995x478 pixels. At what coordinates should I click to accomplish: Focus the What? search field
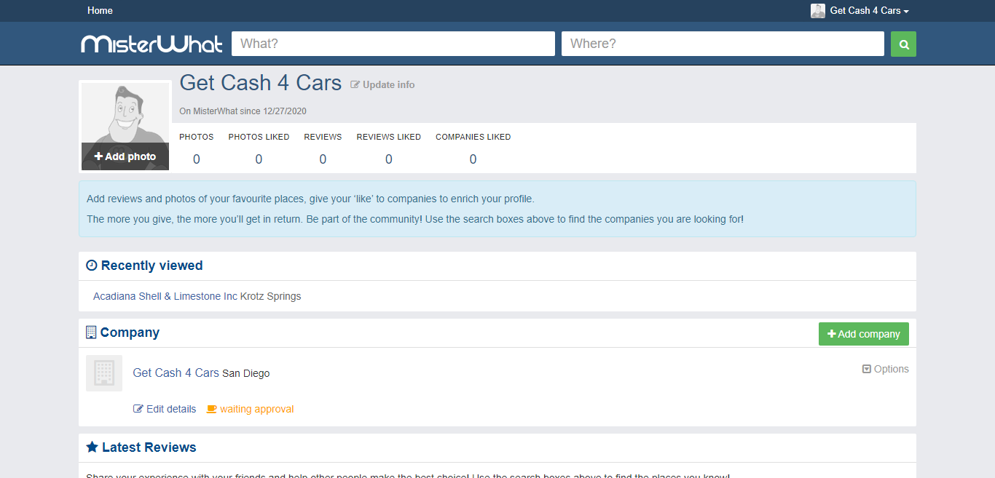tap(393, 44)
